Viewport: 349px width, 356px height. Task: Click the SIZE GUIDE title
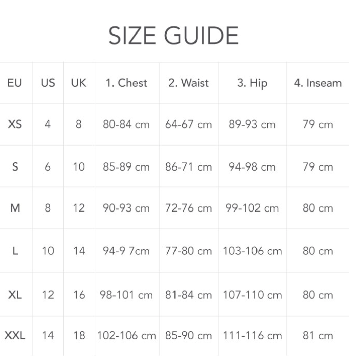[x=173, y=36]
